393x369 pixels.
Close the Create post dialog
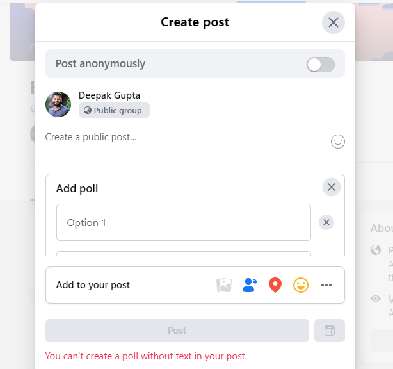[x=333, y=22]
